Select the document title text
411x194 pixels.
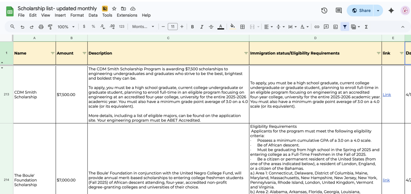click(57, 9)
